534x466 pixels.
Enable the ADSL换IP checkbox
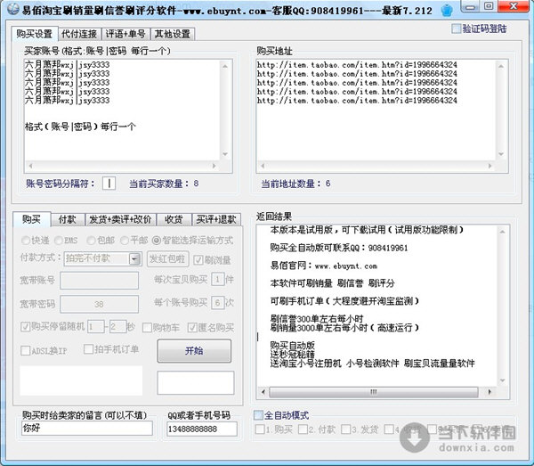26,350
